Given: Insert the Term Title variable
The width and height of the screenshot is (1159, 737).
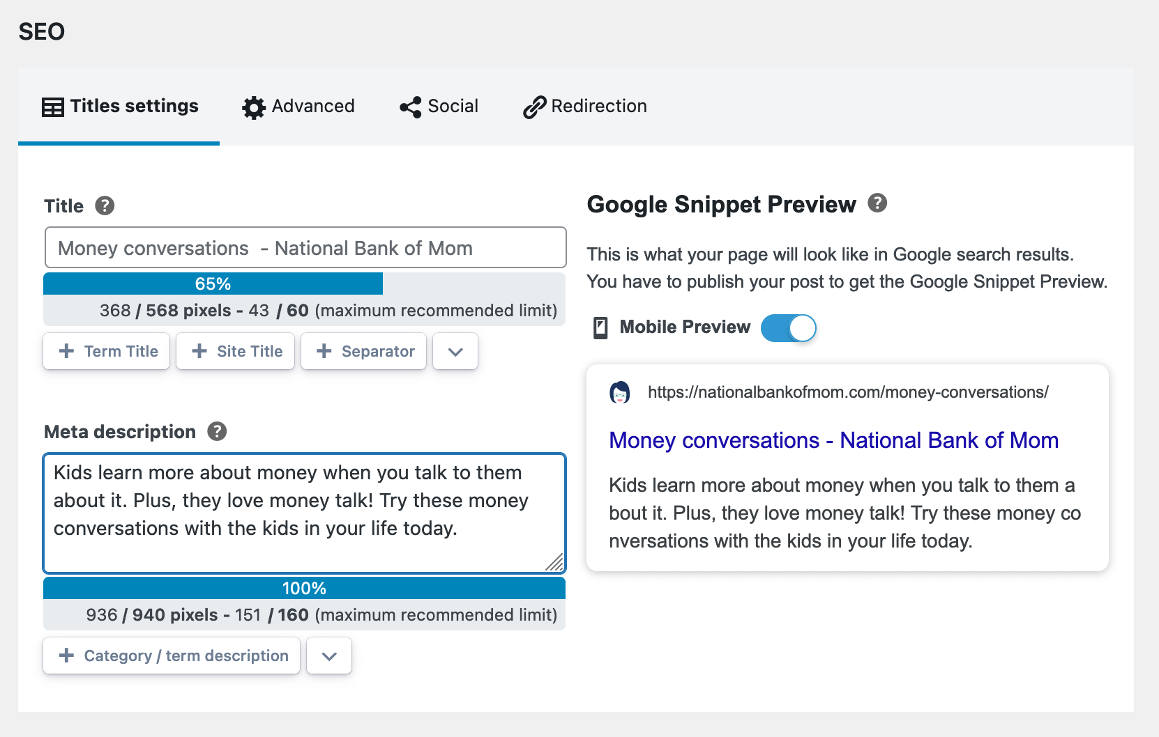Looking at the screenshot, I should point(107,351).
